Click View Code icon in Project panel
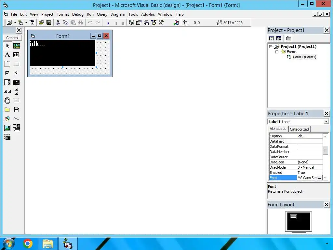This screenshot has width=333, height=250. 272,38
